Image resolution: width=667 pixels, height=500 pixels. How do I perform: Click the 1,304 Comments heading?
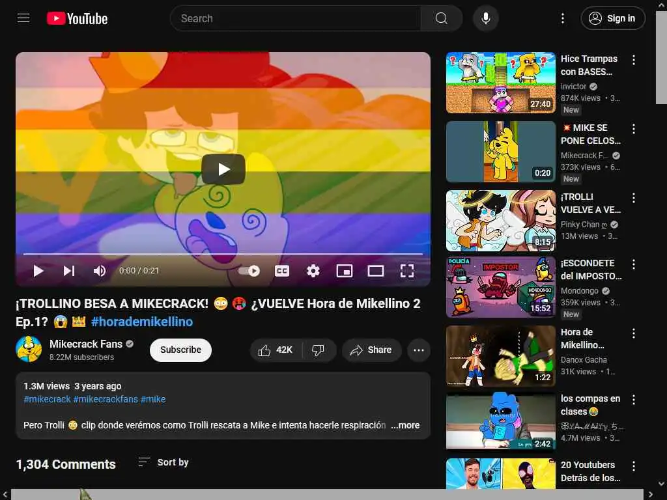pos(66,464)
